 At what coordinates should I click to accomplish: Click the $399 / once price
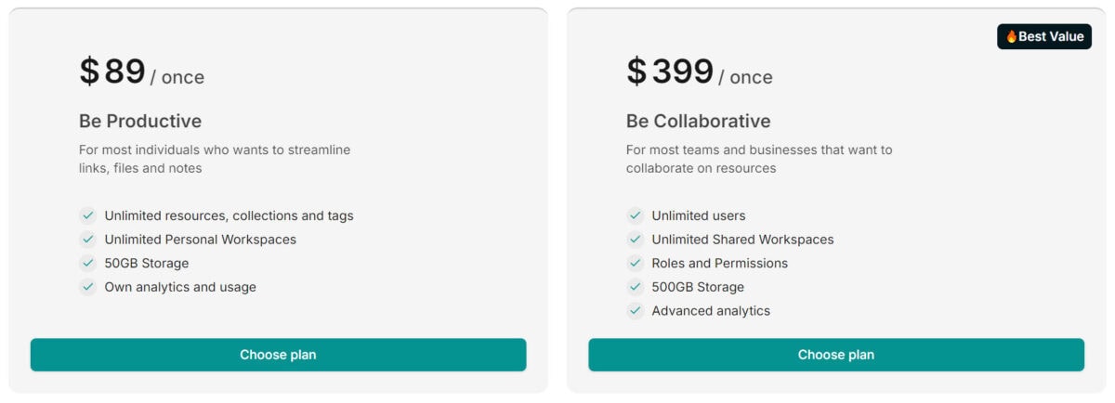700,71
